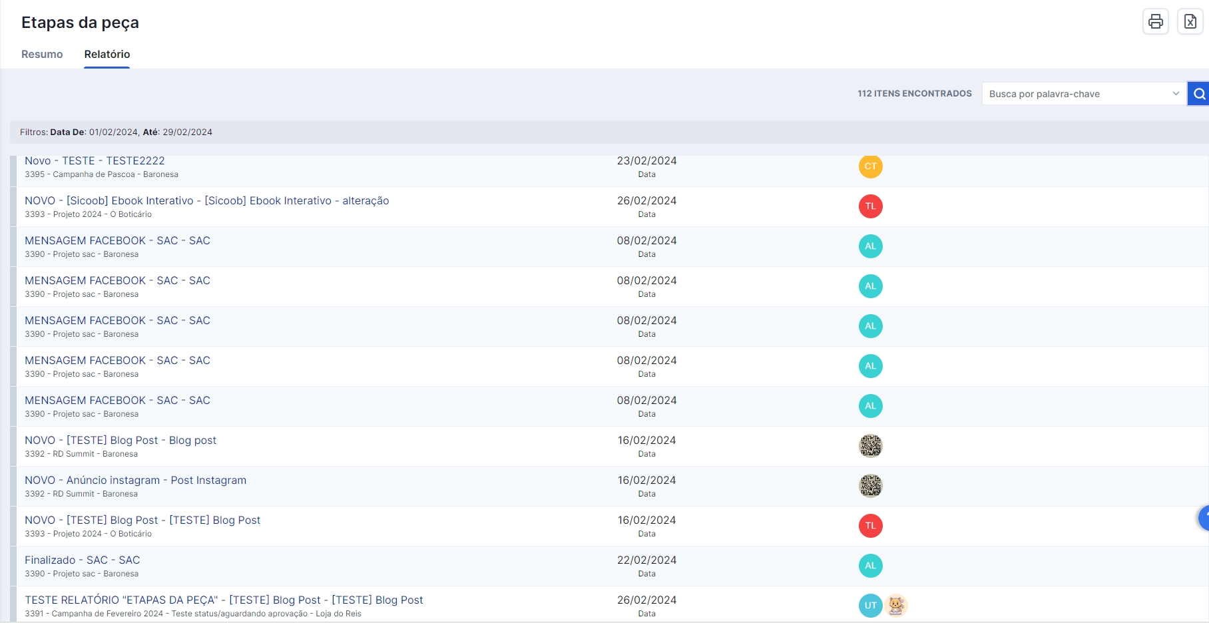Open Finalizado - SAC - SAC item

pos(83,560)
